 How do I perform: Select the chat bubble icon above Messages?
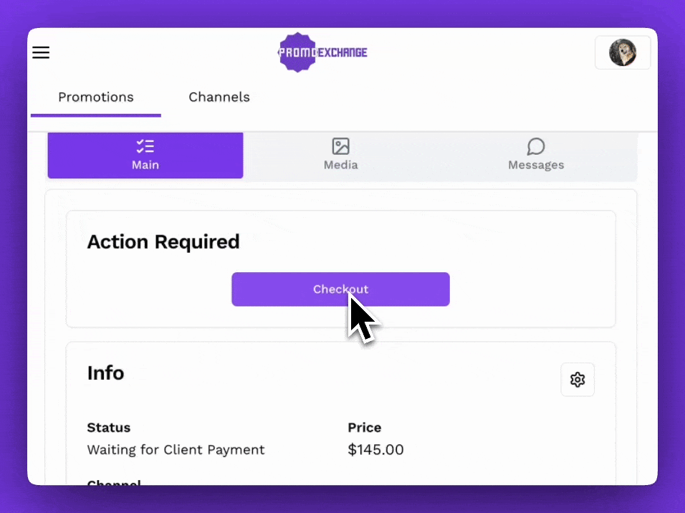coord(535,145)
